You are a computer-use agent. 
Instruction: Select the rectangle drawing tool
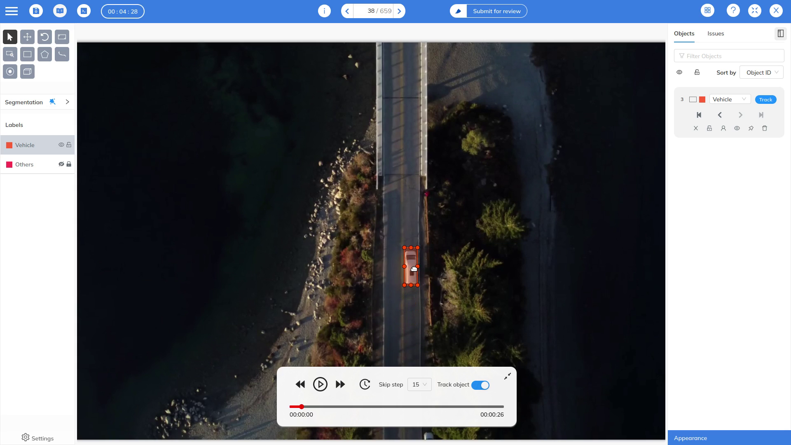coord(27,54)
